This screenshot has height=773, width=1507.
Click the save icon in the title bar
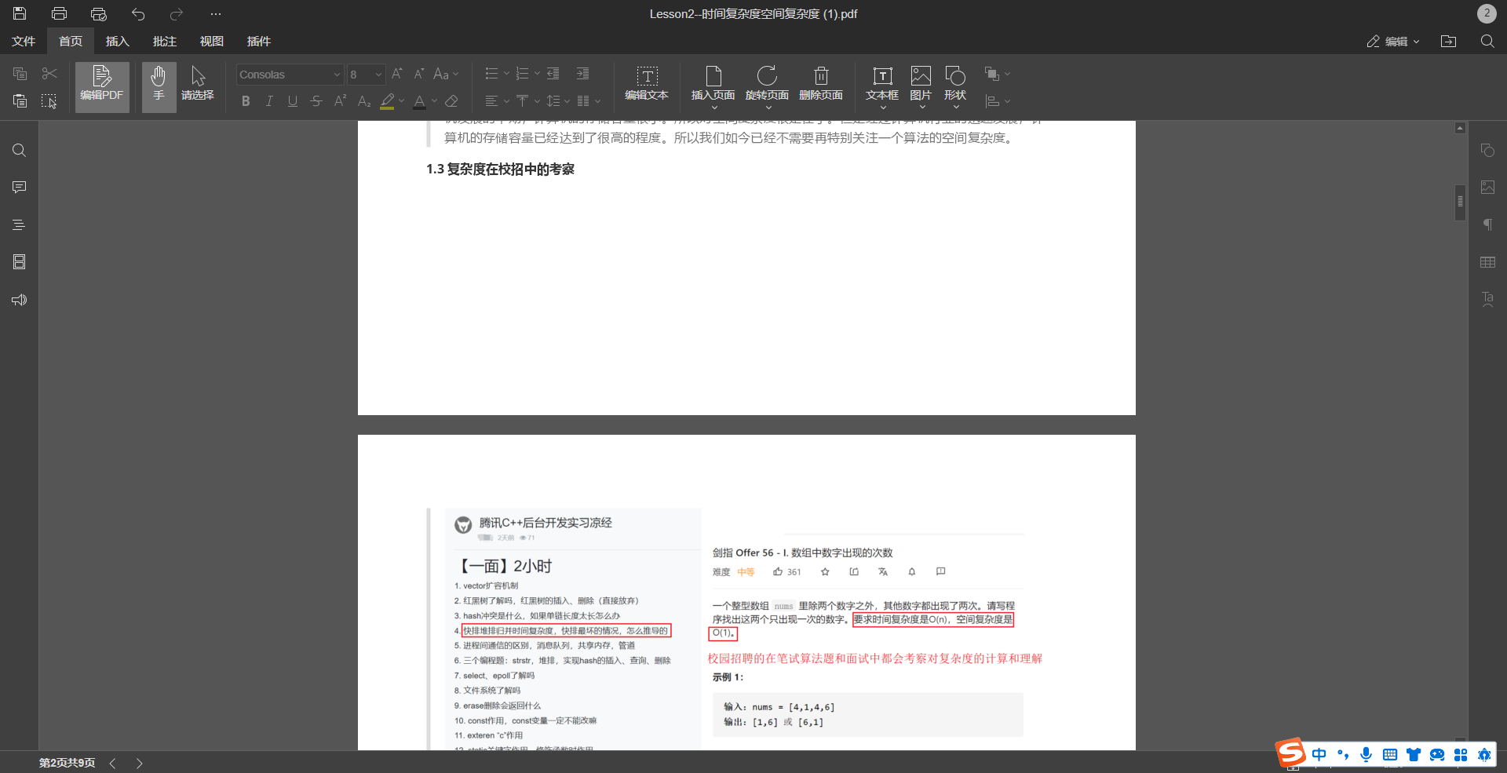(20, 13)
